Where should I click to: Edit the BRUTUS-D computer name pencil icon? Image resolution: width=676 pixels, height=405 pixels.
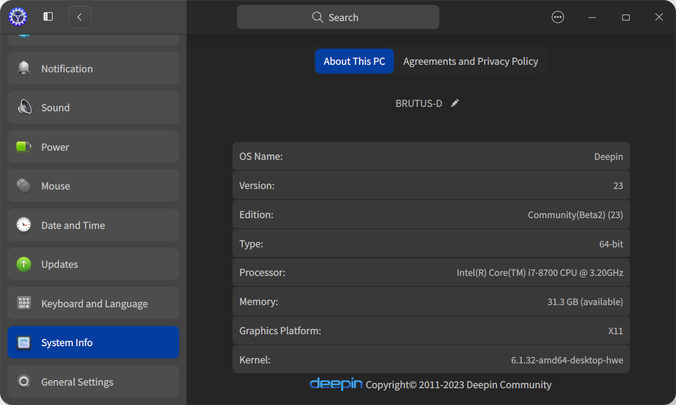tap(455, 103)
